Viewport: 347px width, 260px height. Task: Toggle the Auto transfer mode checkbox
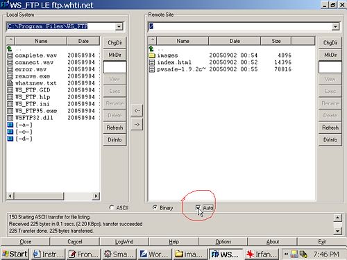[x=198, y=208]
